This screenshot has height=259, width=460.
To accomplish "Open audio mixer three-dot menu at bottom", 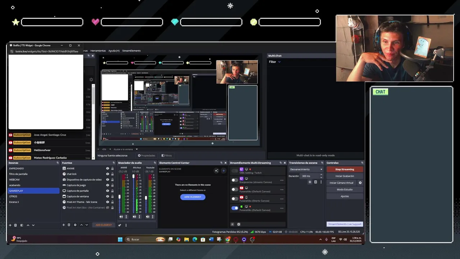I will click(x=126, y=225).
